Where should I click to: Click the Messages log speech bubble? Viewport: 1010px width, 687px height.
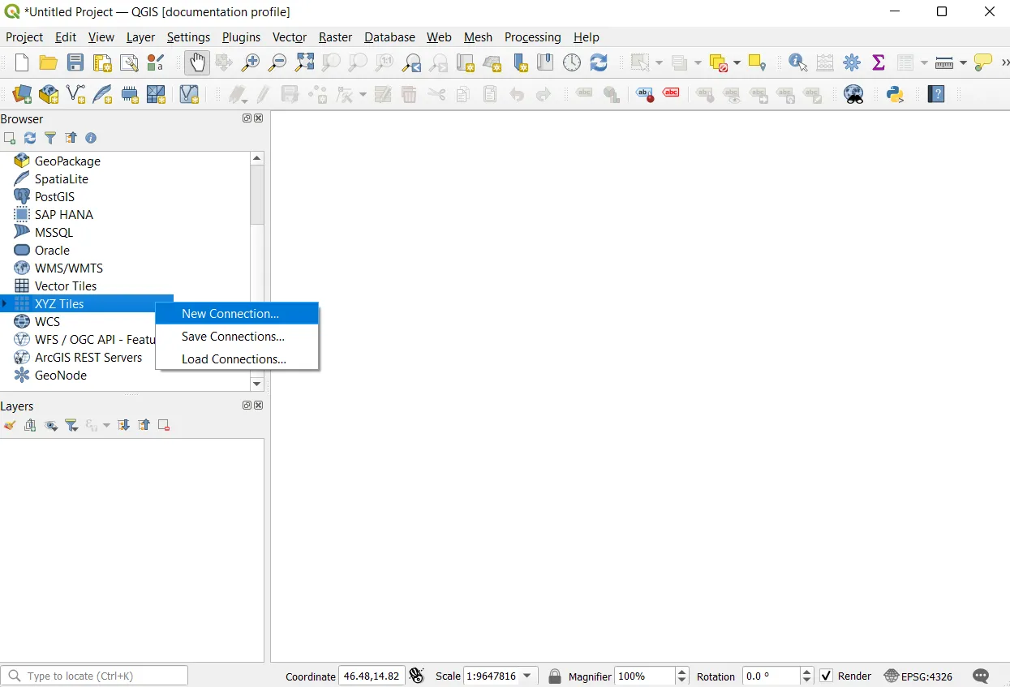click(x=981, y=676)
